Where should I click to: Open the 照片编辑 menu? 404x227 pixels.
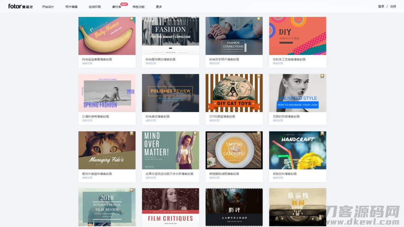pos(71,7)
